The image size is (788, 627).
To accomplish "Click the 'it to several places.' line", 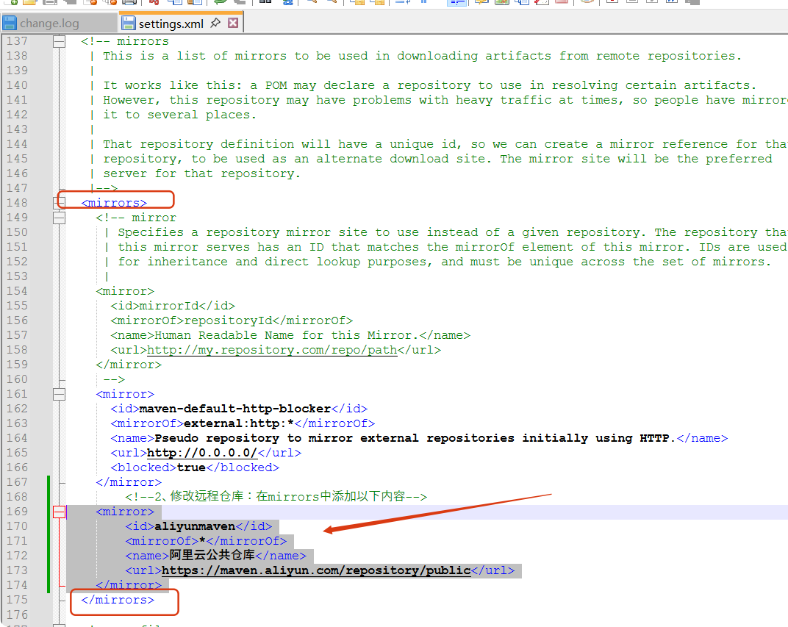I will [x=180, y=115].
